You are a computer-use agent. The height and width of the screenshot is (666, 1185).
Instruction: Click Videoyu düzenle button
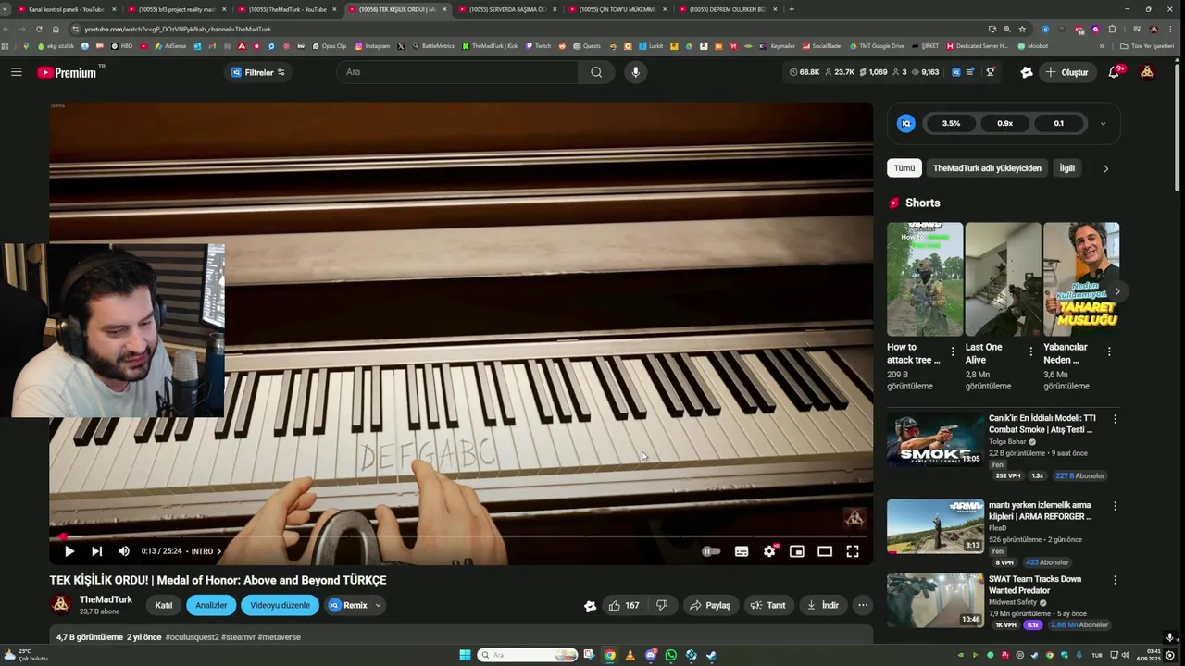point(280,606)
